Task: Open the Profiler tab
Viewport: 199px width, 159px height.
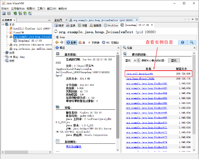Action: [111, 25]
